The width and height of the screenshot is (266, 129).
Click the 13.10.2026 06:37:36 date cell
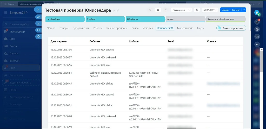click(x=61, y=50)
